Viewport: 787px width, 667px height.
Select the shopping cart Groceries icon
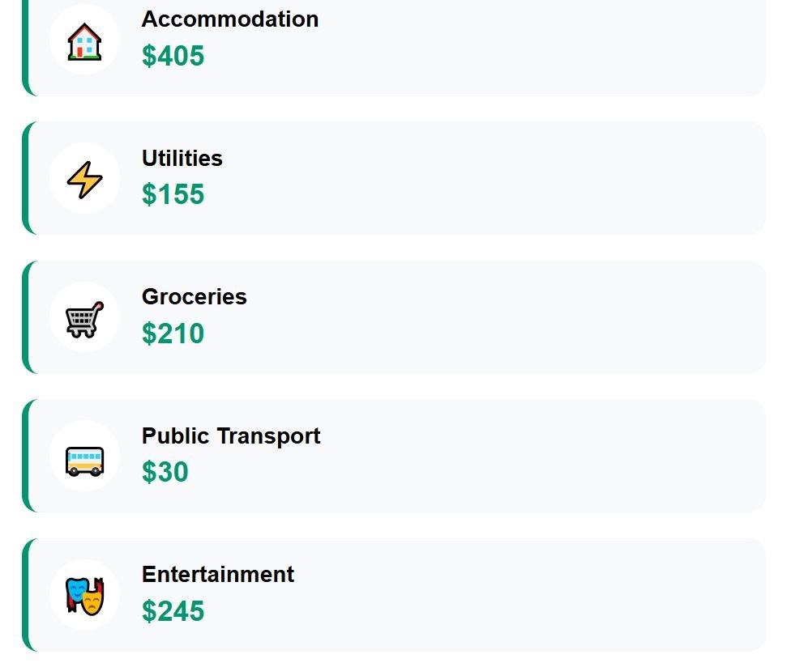(x=84, y=318)
